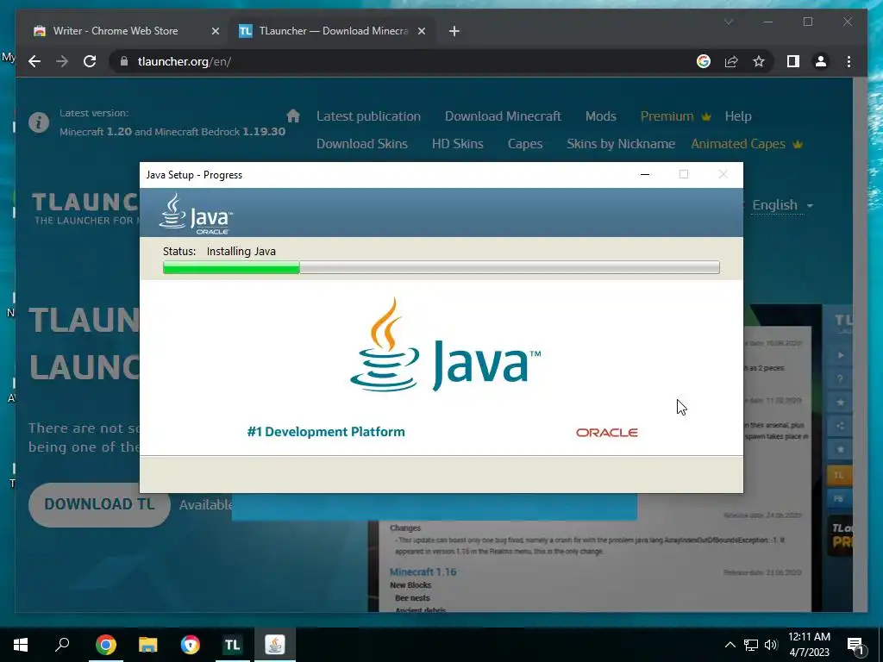Click #1 Development Platform text
Viewport: 883px width, 662px height.
click(326, 432)
